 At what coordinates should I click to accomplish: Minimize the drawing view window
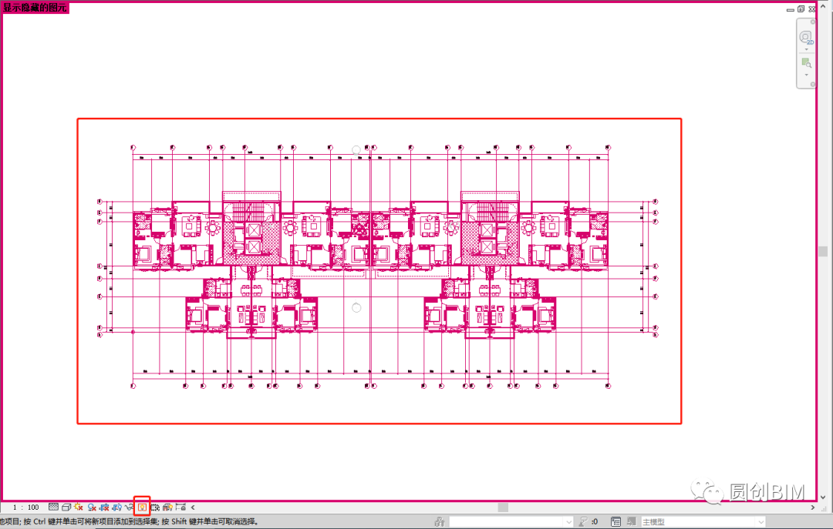point(791,9)
